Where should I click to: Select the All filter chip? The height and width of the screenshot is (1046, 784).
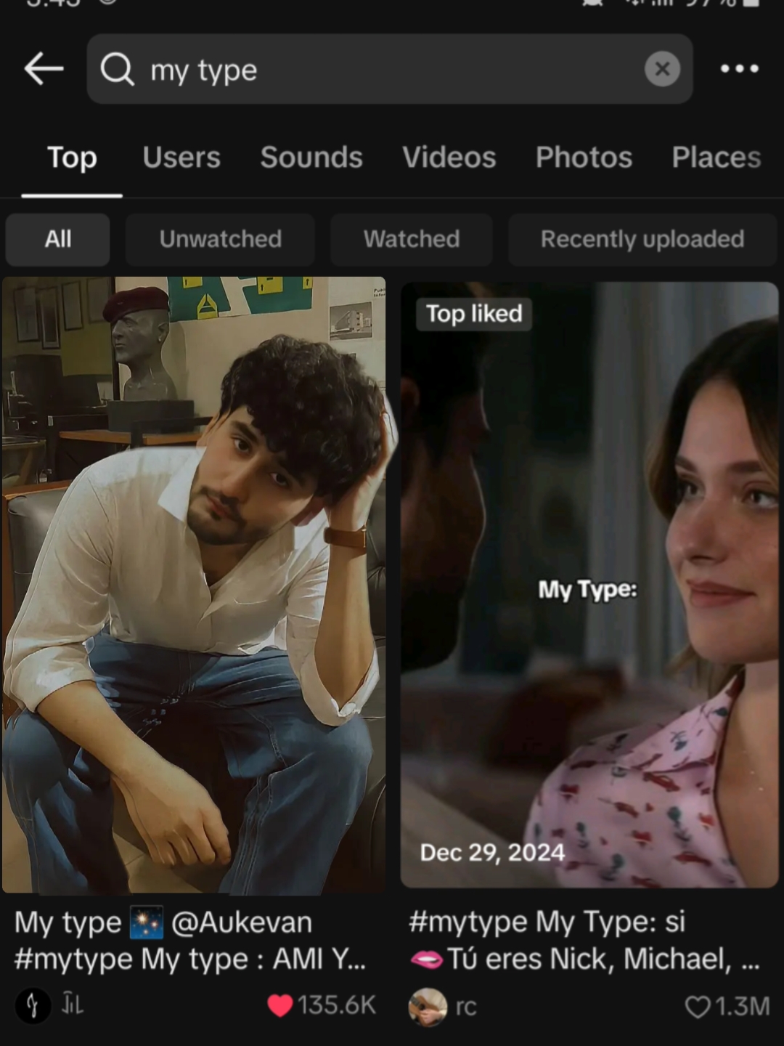point(58,239)
